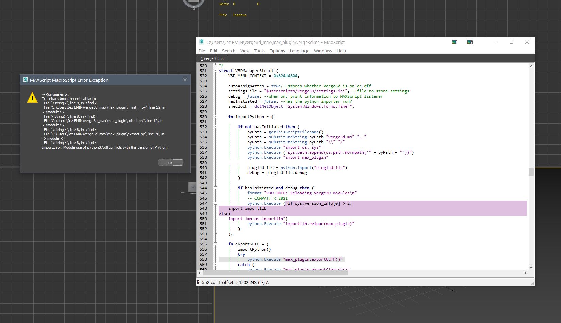Click the 'collect.py, line 12' traceback line

pyautogui.click(x=103, y=121)
